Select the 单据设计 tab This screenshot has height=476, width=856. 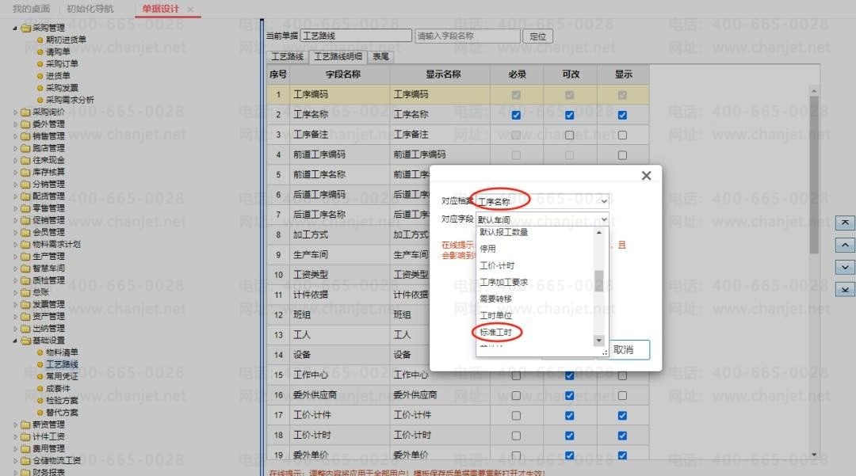[x=160, y=10]
